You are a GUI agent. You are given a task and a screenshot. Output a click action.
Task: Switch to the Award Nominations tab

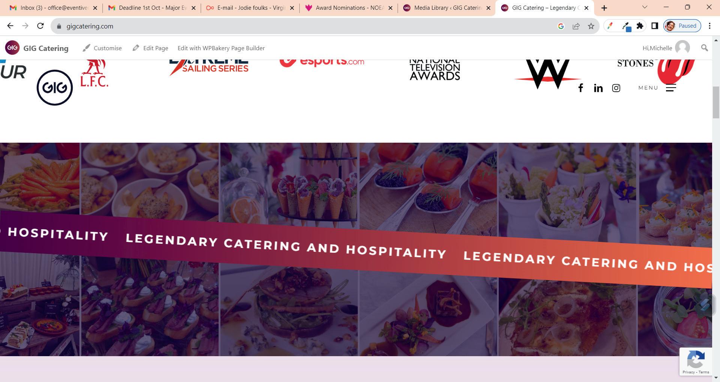tap(348, 8)
